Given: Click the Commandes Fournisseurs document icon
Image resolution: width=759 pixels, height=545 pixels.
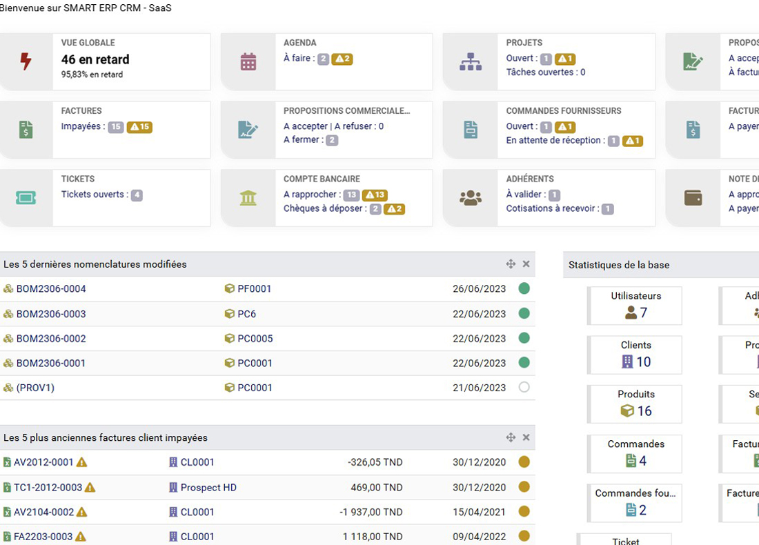Looking at the screenshot, I should (471, 130).
